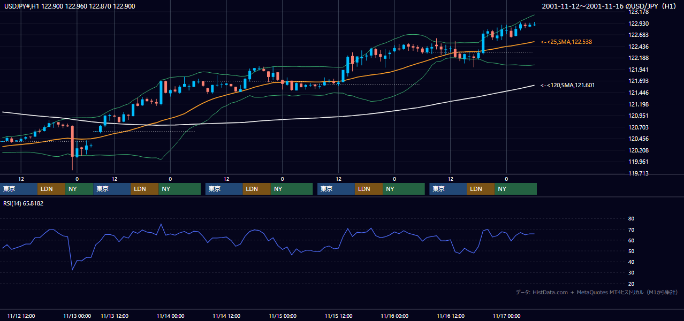The image size is (684, 321).
Task: Select the 11/16 12:00 time axis label
Action: coord(451,316)
